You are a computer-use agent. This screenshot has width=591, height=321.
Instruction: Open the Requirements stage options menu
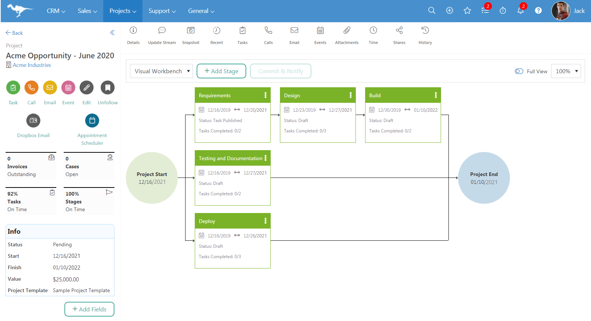[265, 95]
